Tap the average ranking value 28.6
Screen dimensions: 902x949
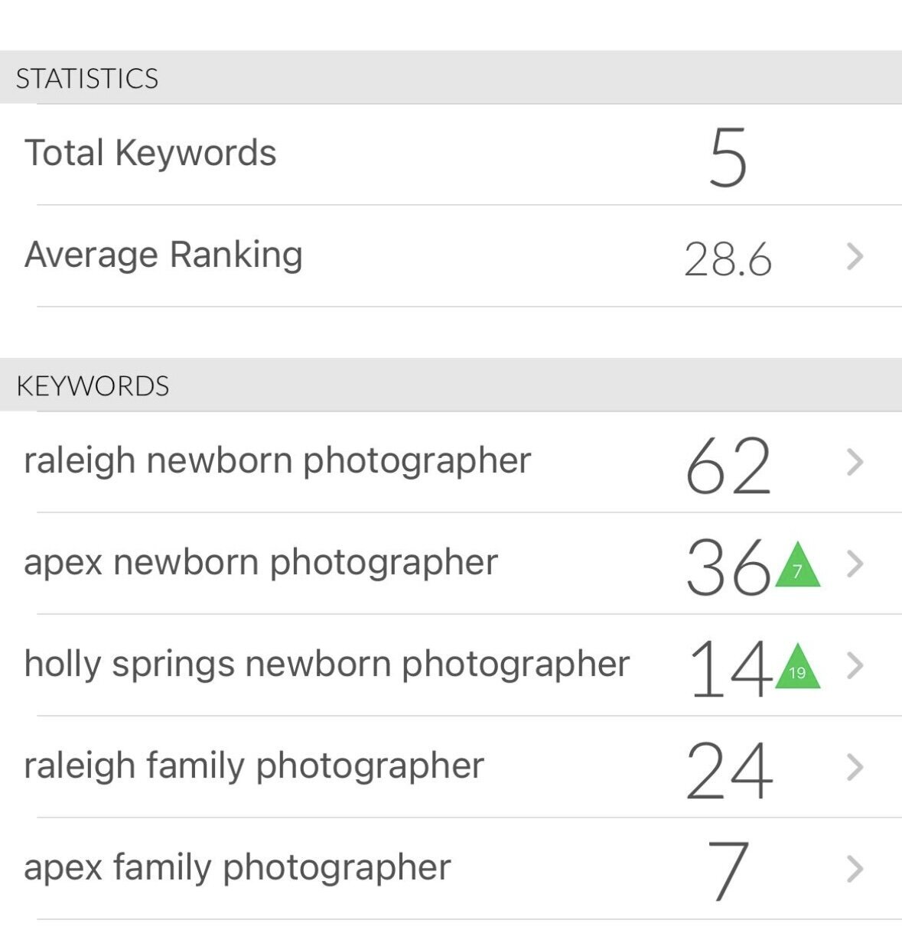(x=728, y=259)
